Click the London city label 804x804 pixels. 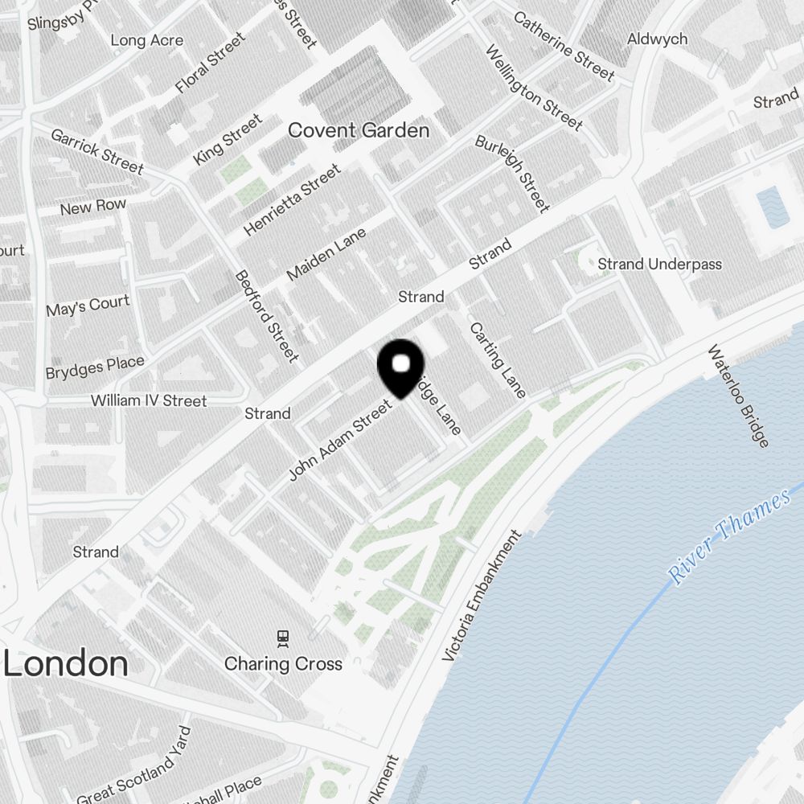(x=66, y=663)
